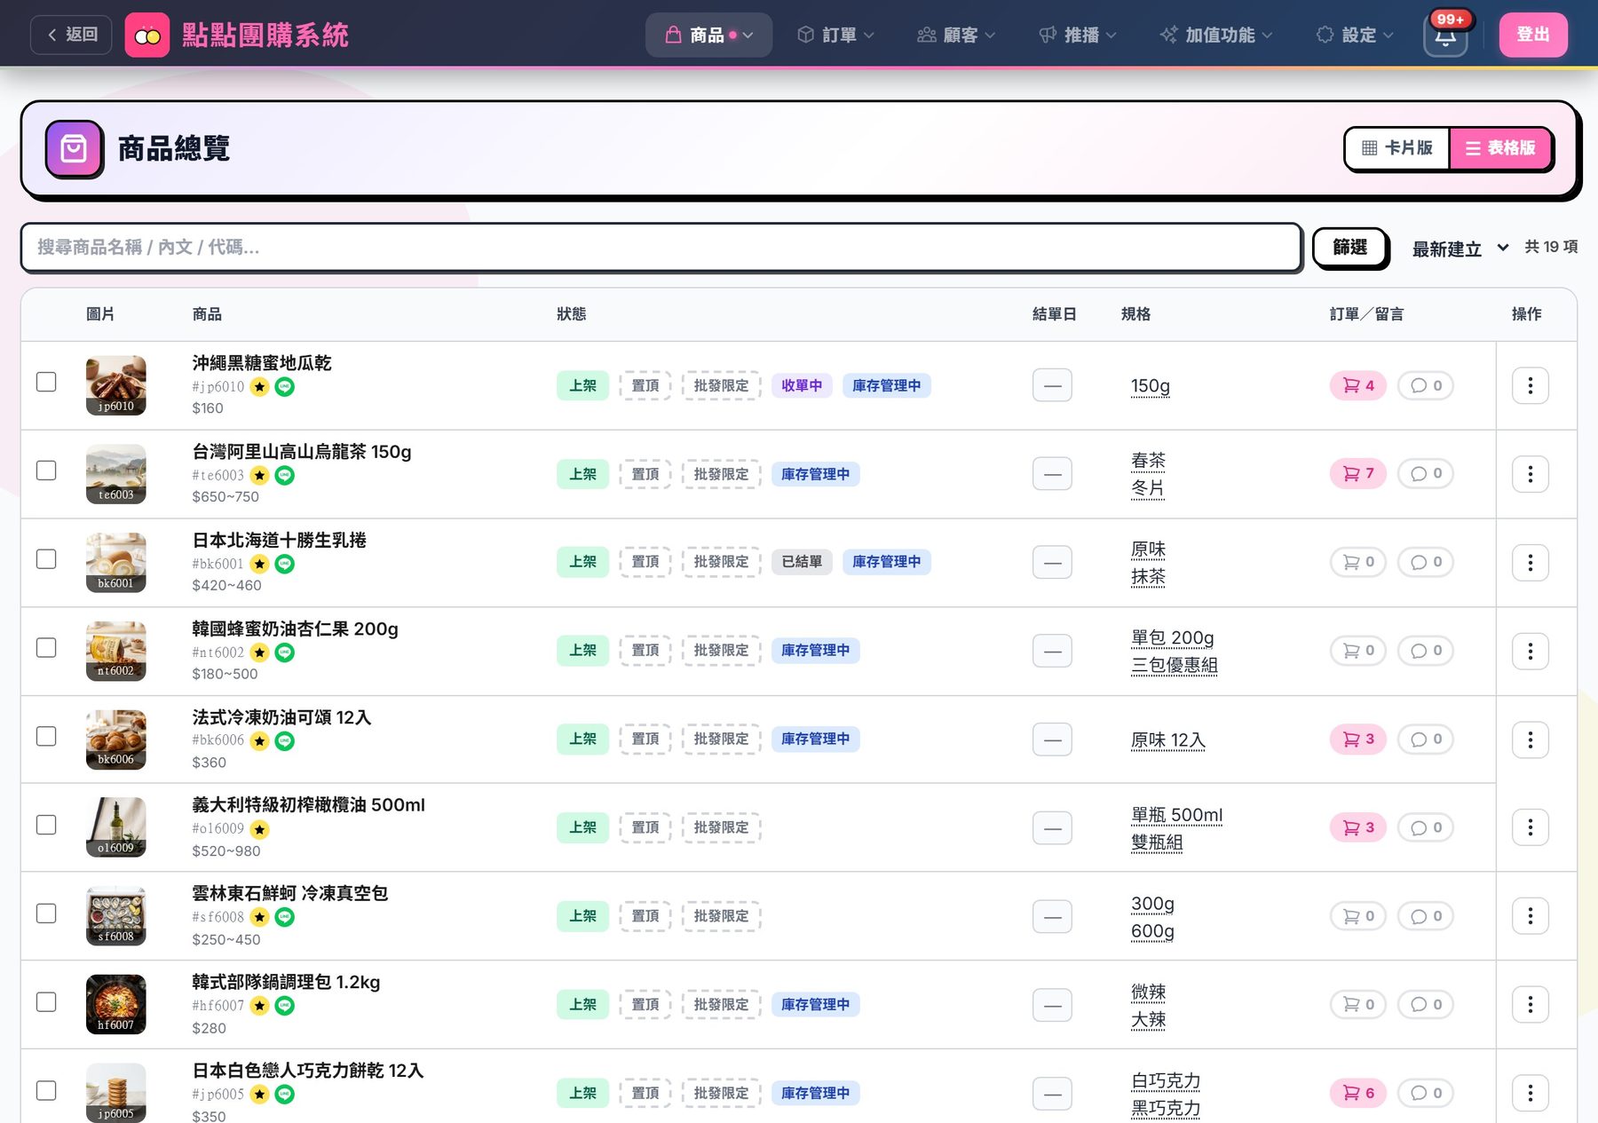
Task: Click the 登出 logout button
Action: point(1533,36)
